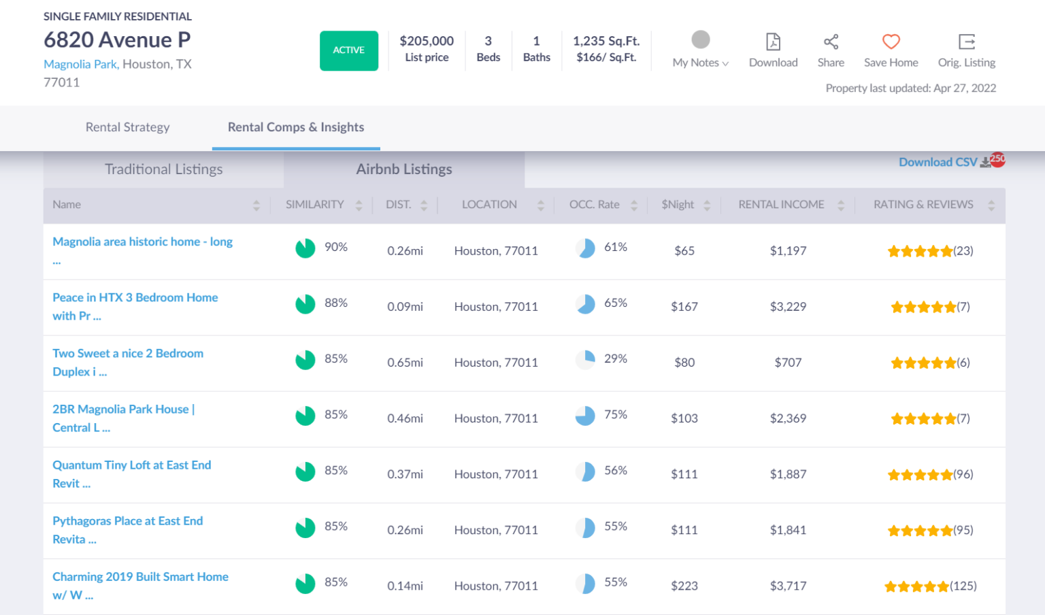
Task: Click the red 250 credits badge
Action: (997, 159)
